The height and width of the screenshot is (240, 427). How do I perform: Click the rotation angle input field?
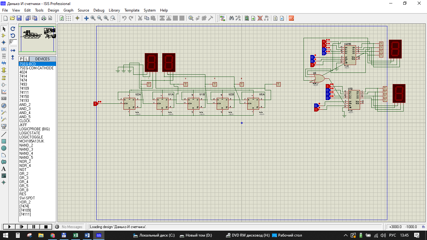(13, 42)
